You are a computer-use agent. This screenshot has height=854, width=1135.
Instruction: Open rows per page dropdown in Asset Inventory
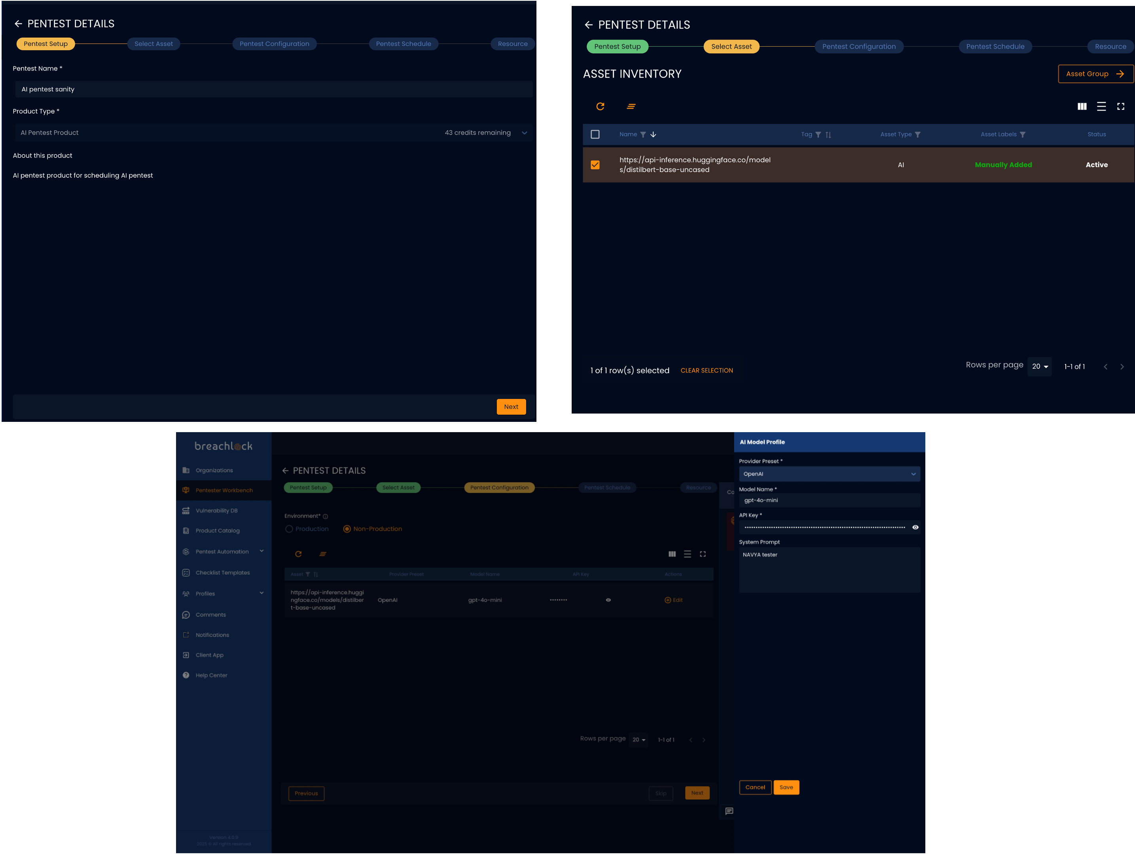[x=1040, y=366]
